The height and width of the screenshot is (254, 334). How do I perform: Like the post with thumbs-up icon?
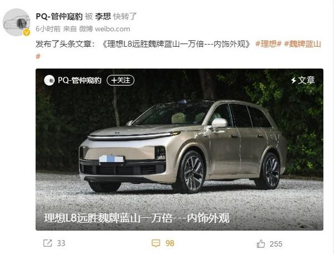click(261, 244)
